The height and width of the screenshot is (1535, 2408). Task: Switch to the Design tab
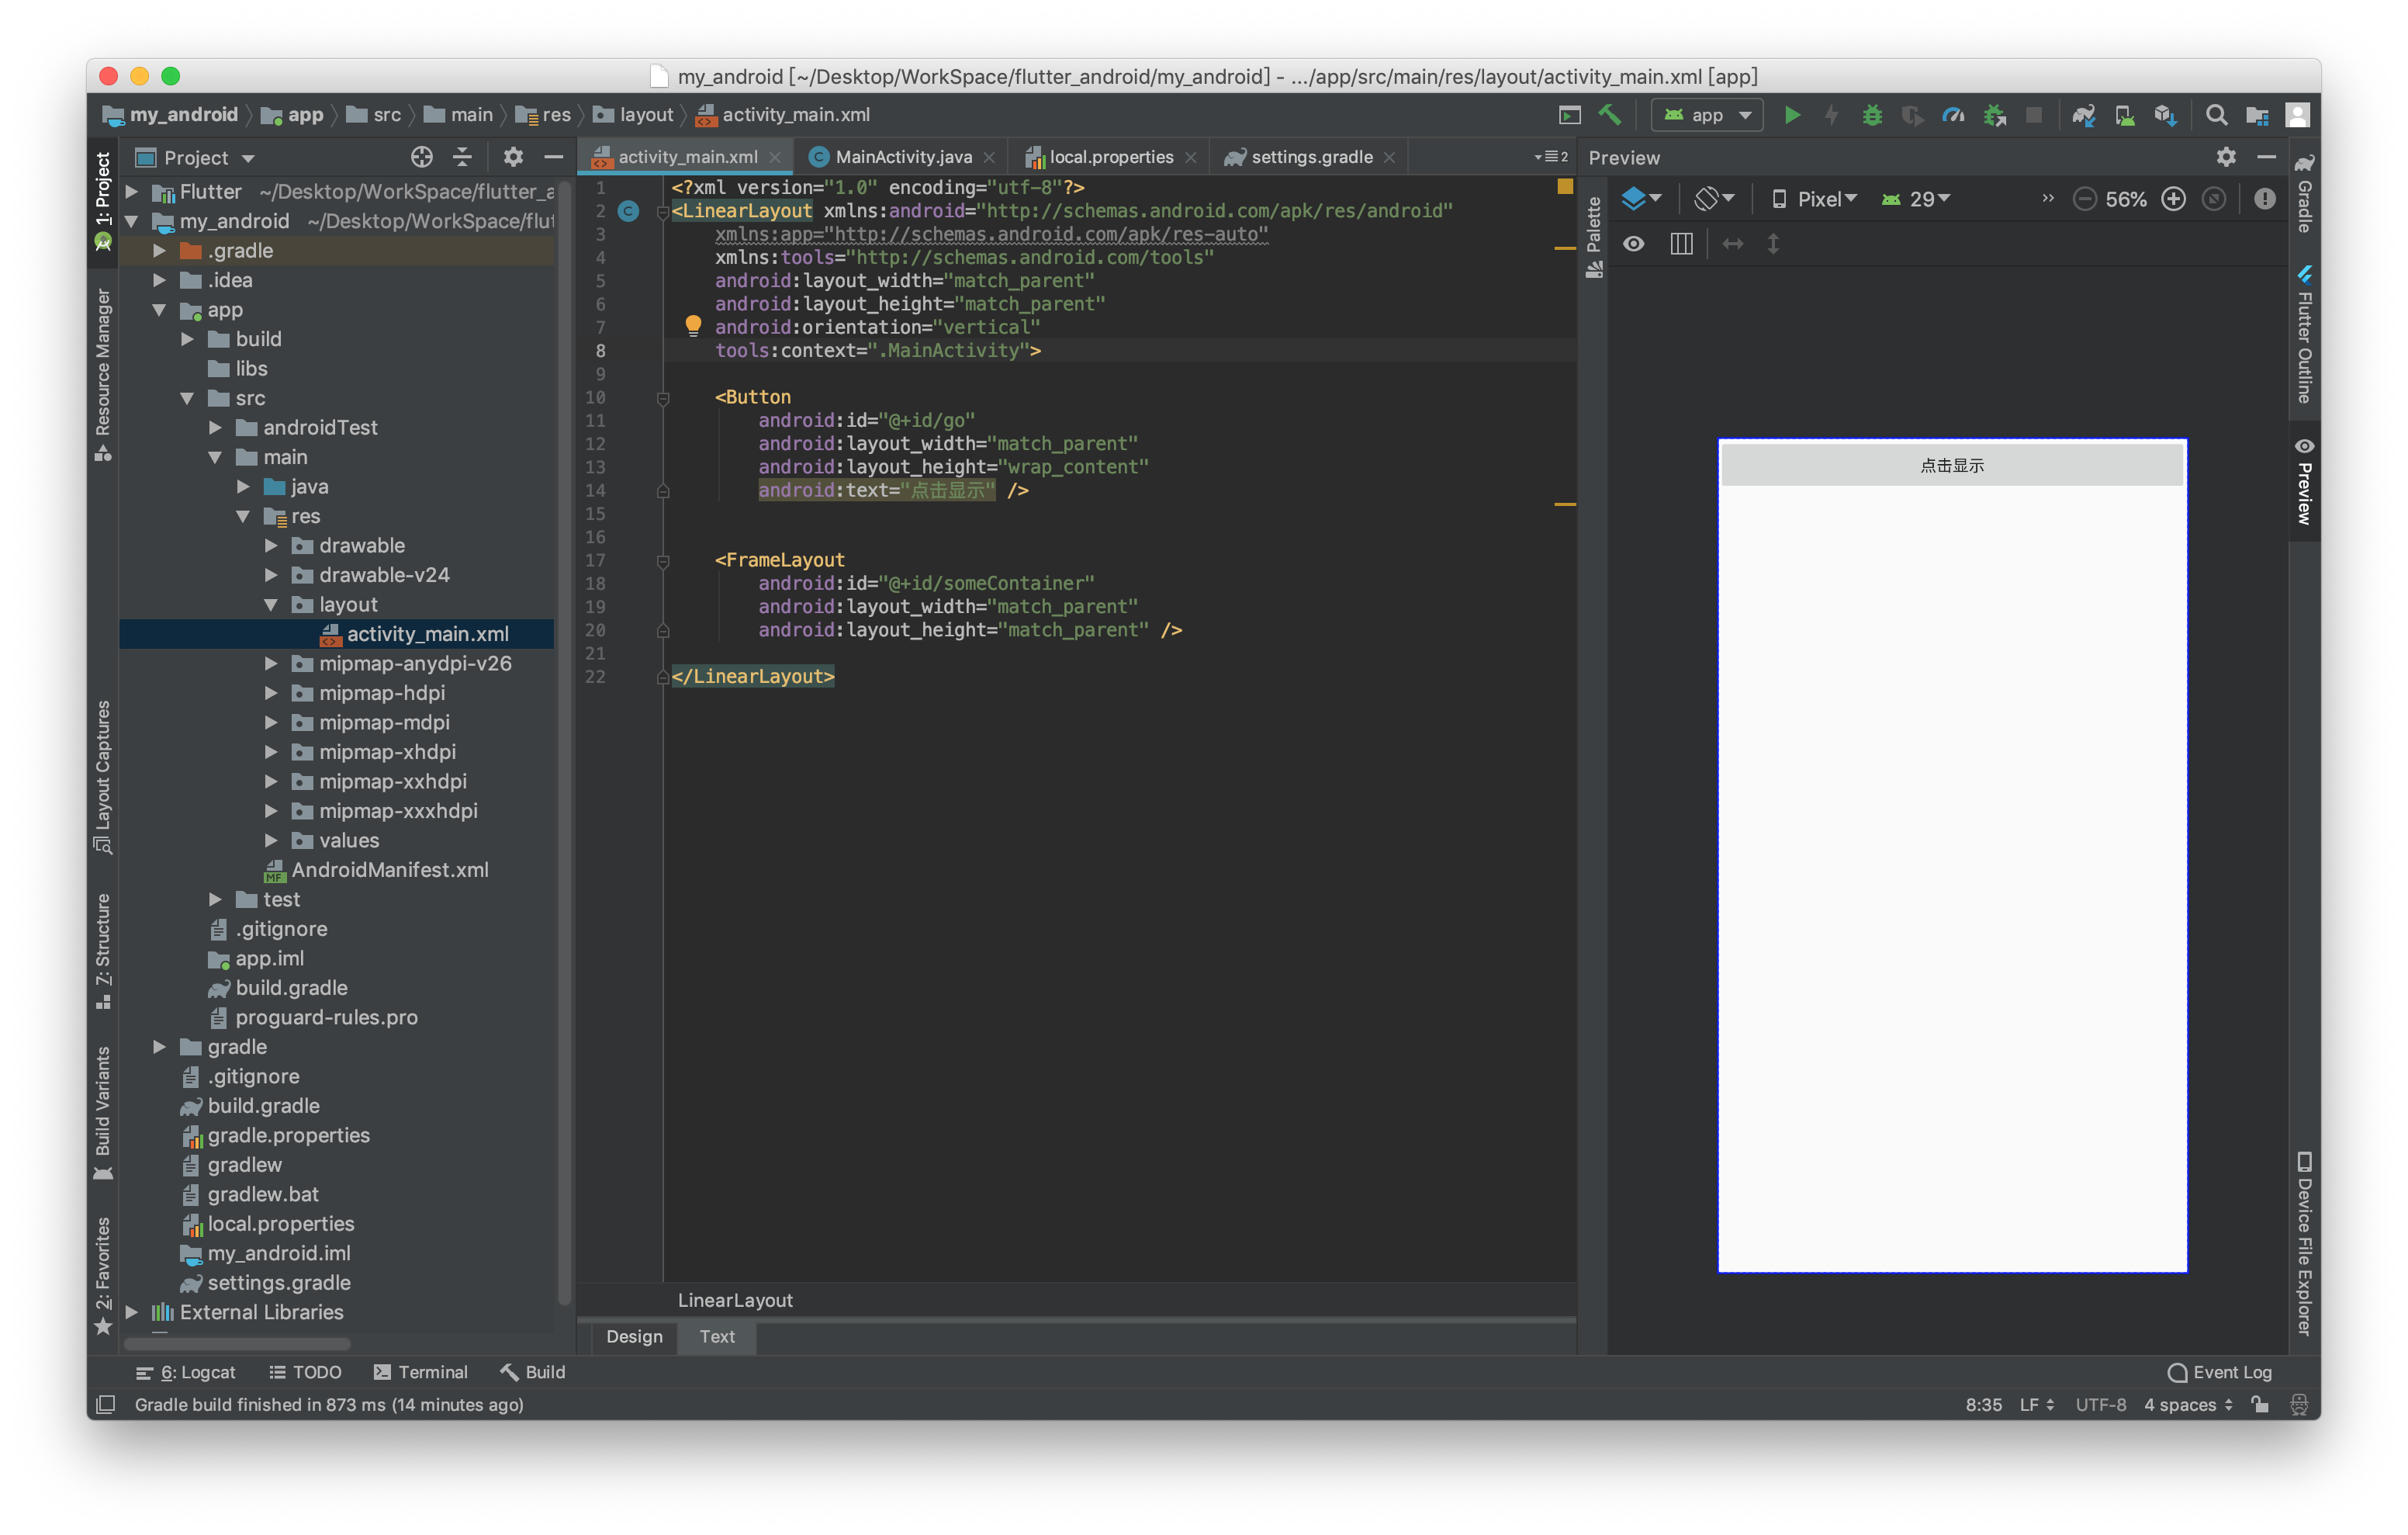point(634,1337)
